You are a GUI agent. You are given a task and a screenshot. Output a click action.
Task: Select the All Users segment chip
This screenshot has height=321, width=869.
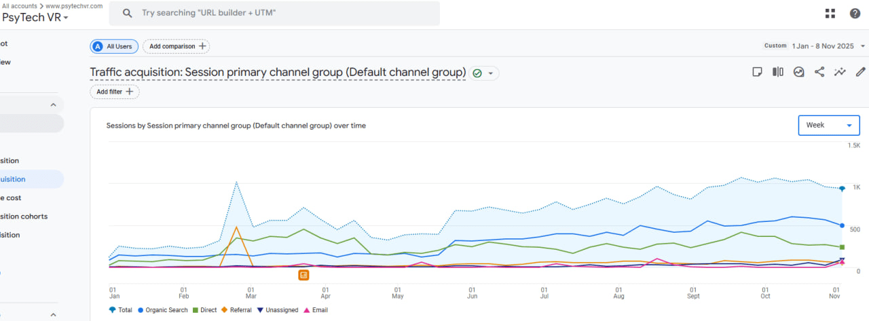[x=114, y=46]
